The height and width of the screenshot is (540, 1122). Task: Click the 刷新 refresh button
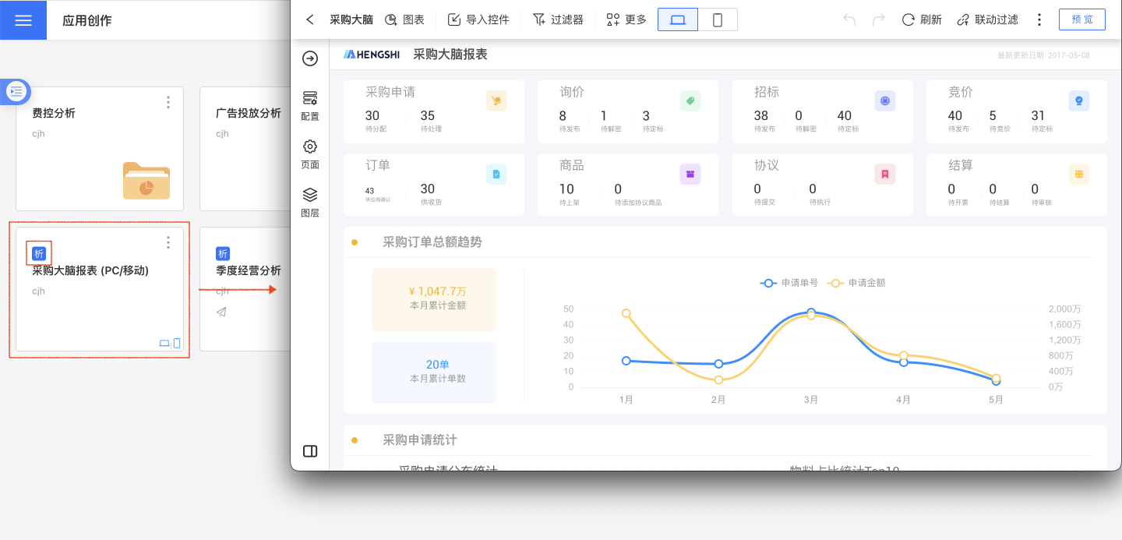click(922, 19)
